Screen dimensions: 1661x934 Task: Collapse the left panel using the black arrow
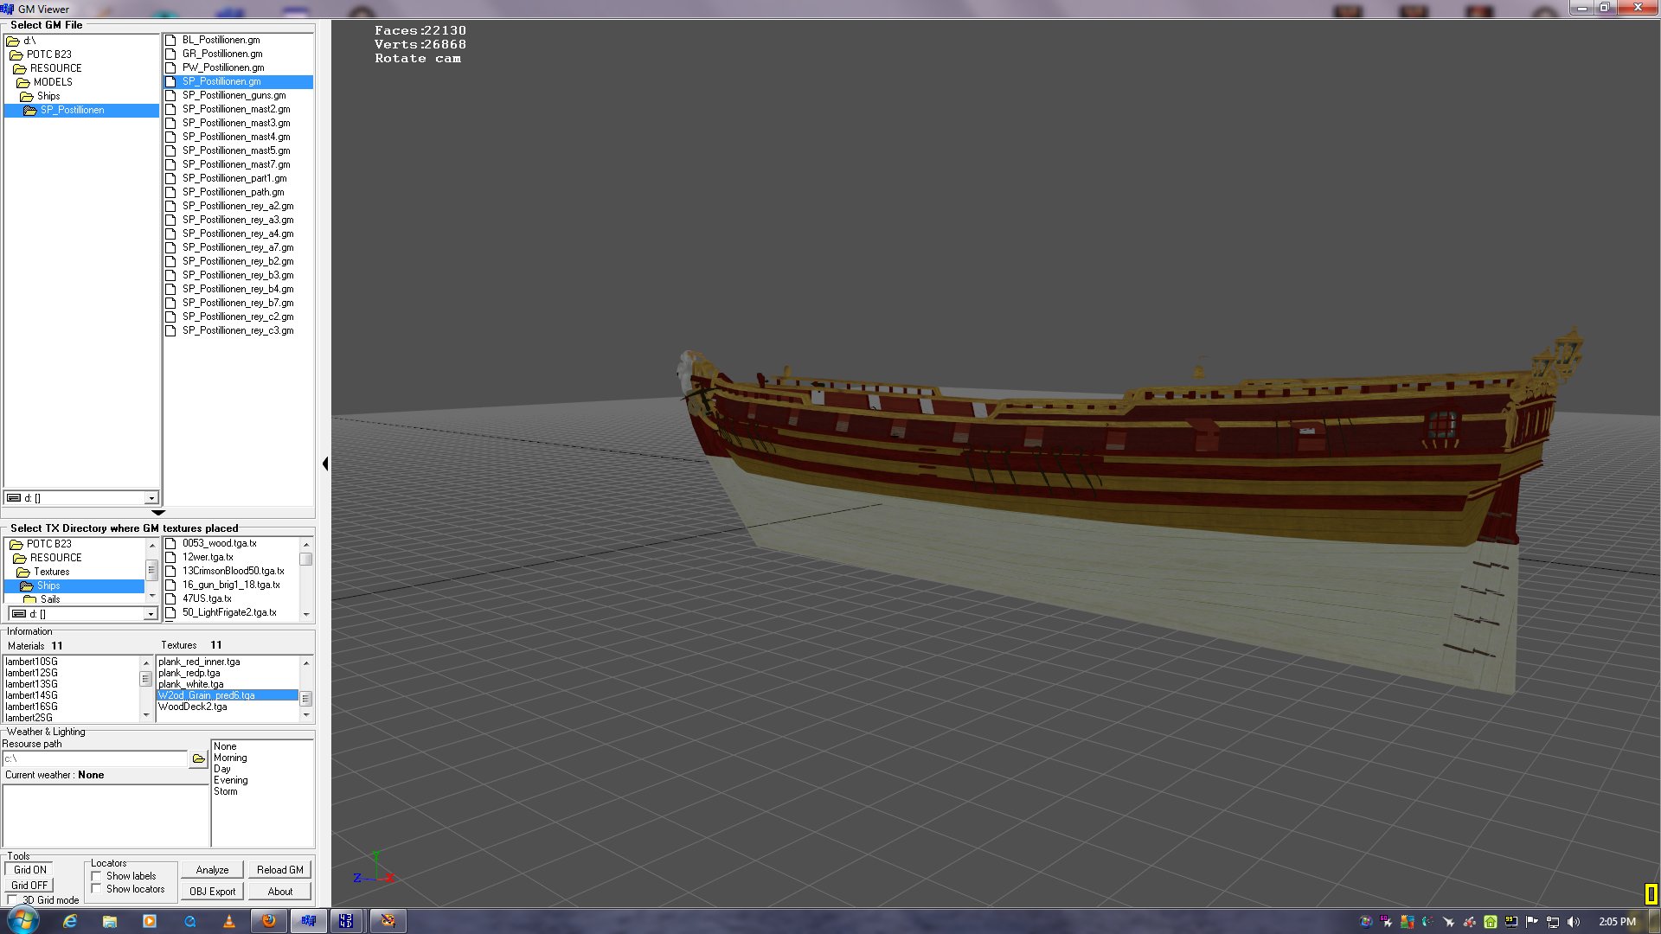[x=325, y=464]
